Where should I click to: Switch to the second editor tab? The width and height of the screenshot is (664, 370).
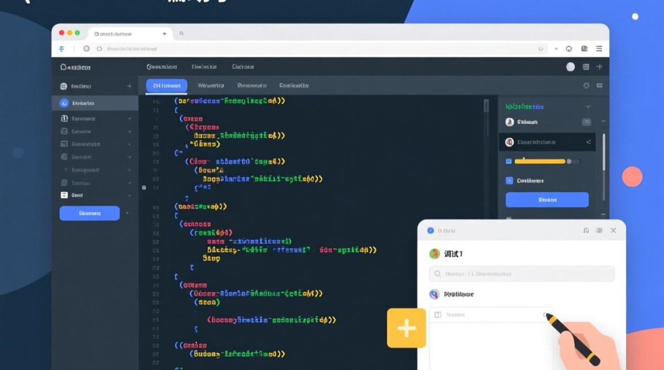pyautogui.click(x=211, y=86)
